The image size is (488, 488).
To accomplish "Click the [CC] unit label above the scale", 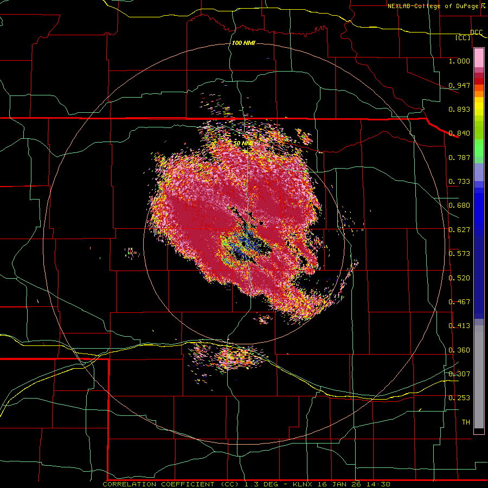I will coord(463,37).
